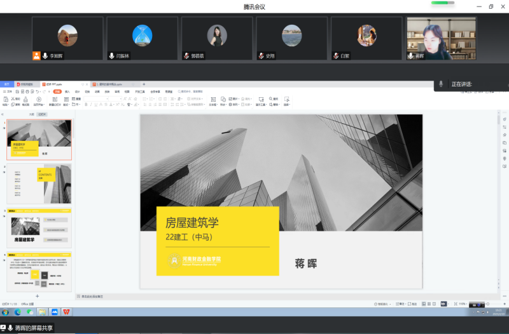The width and height of the screenshot is (509, 334).
Task: Switch to the 大纲 outline view
Action: 31,114
